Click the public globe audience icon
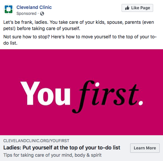Screen dimensions: 163x161 click(x=42, y=14)
